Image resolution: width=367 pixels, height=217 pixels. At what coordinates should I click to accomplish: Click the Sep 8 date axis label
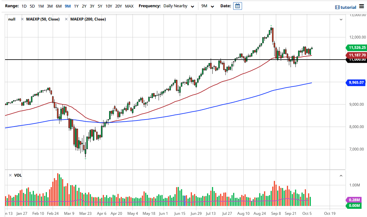276,213
